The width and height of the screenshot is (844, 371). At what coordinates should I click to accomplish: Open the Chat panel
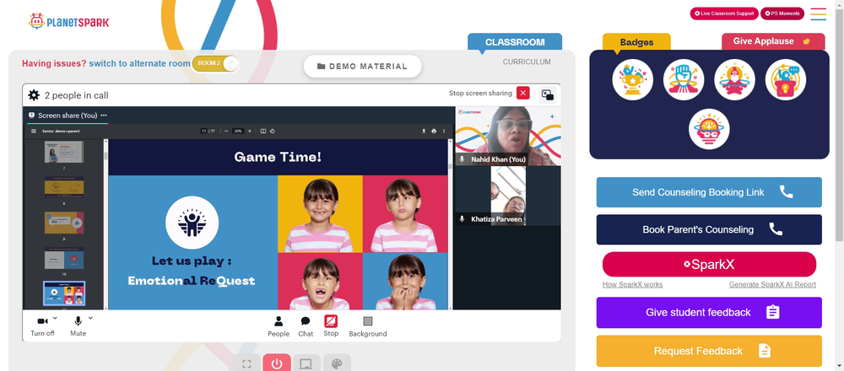tap(306, 326)
